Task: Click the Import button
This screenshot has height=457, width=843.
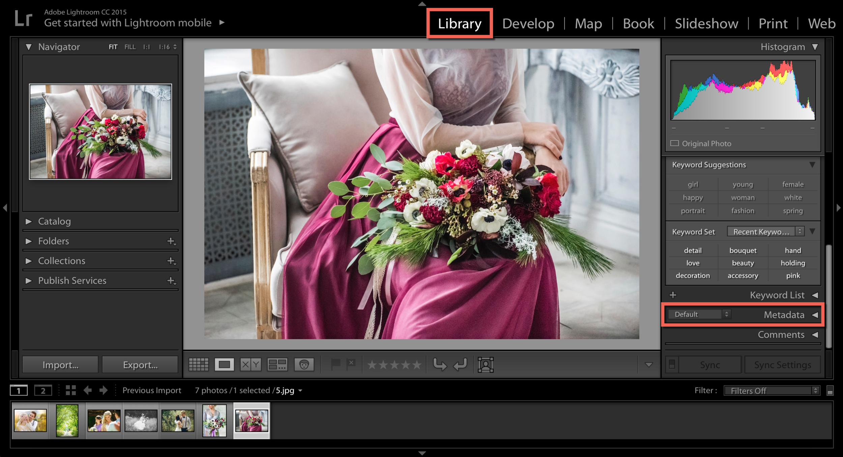Action: click(x=60, y=365)
